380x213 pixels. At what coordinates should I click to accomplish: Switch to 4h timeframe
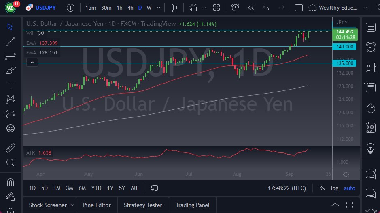(x=130, y=8)
